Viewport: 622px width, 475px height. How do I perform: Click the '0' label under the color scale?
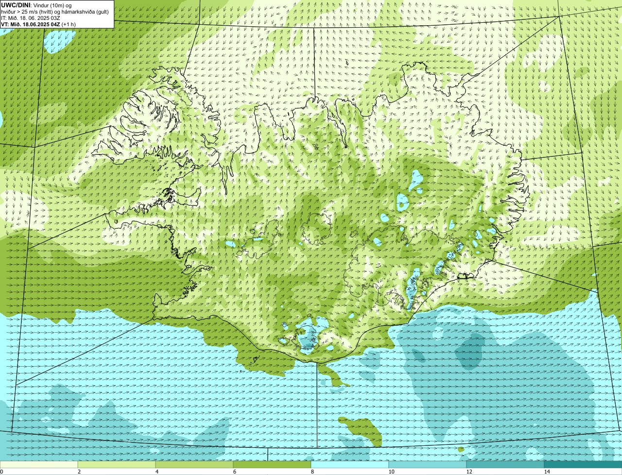tap(1, 472)
